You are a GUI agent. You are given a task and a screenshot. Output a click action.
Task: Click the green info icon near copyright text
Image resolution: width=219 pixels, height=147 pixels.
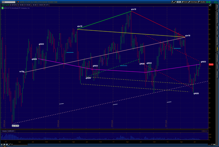coord(2,8)
